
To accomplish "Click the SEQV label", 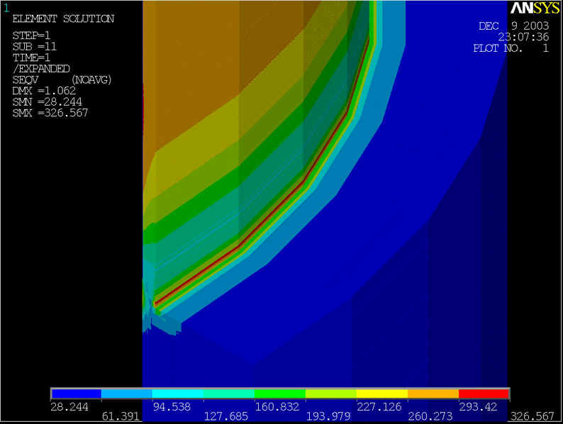I will [25, 79].
